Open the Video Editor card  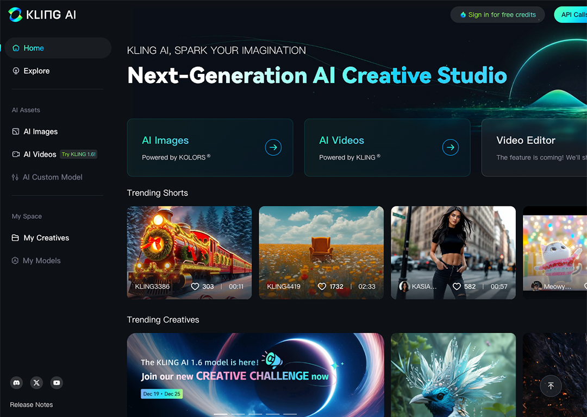[534, 147]
